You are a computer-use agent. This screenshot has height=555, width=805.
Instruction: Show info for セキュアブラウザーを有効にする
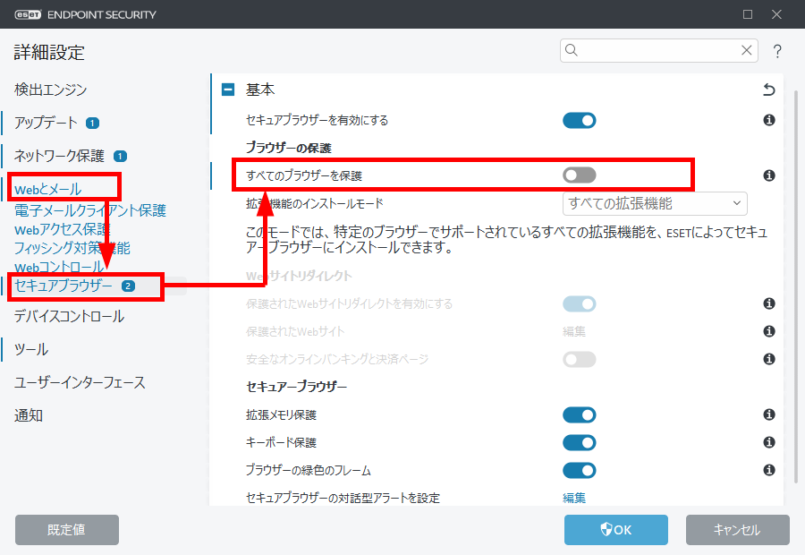pyautogui.click(x=769, y=120)
